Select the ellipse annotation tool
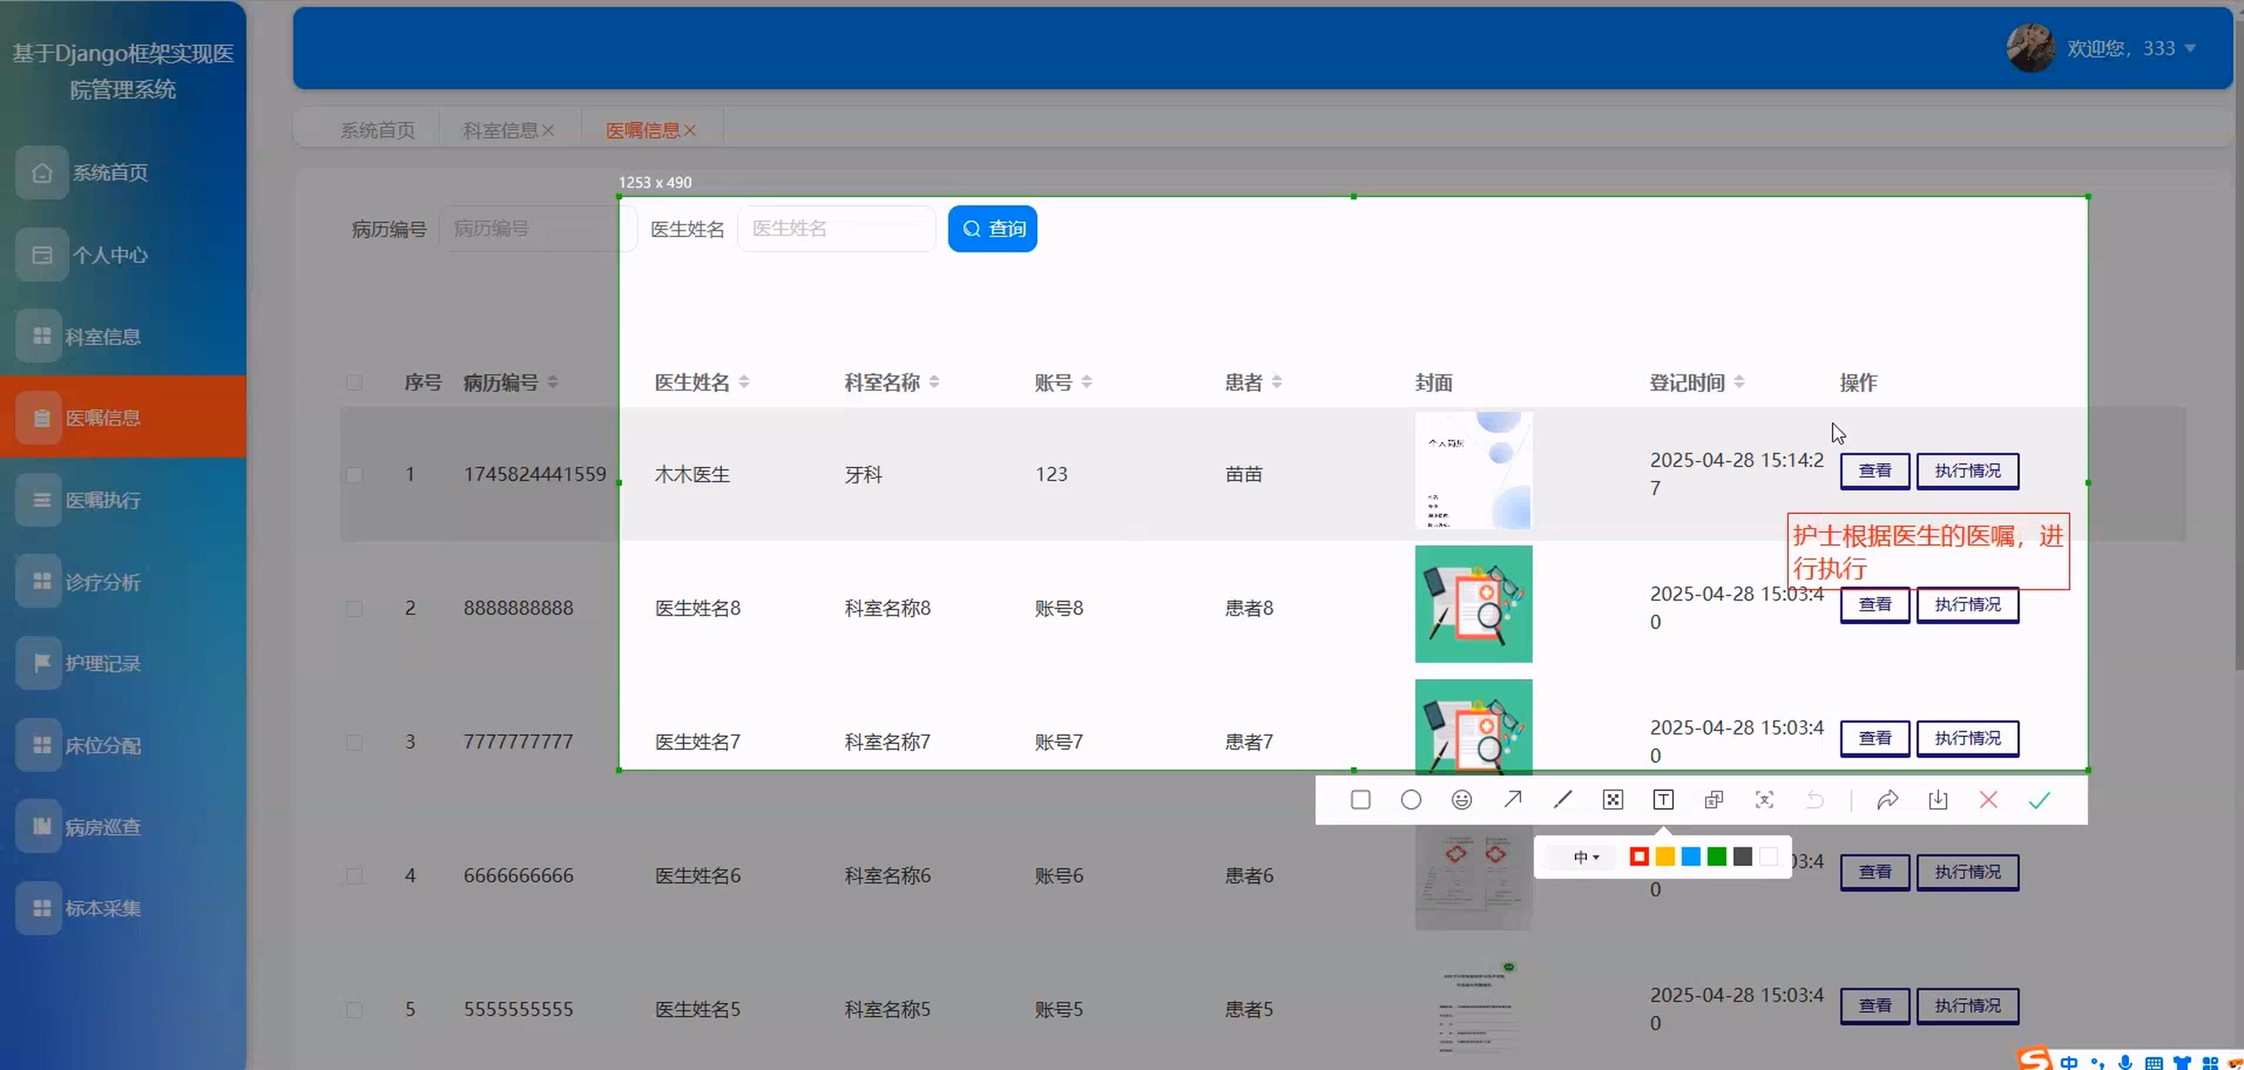 click(x=1411, y=799)
